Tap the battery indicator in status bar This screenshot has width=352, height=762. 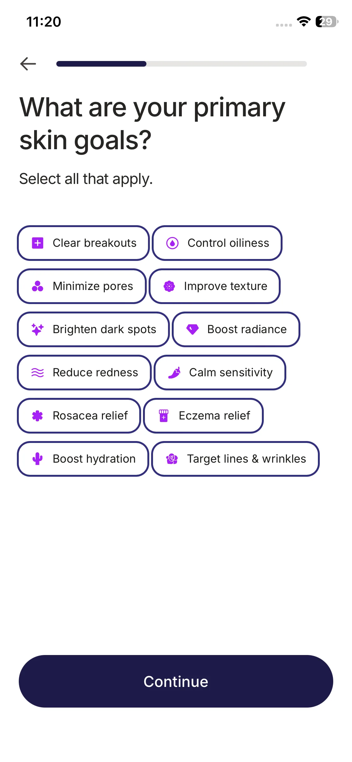pos(327,22)
